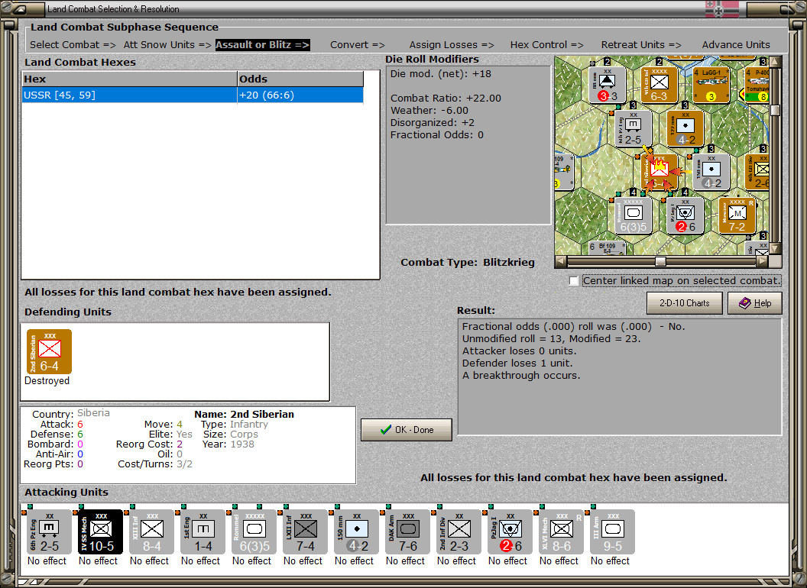807x588 pixels.
Task: Select the Rommel 6(3)5 attacking HQ unit
Action: [x=254, y=531]
